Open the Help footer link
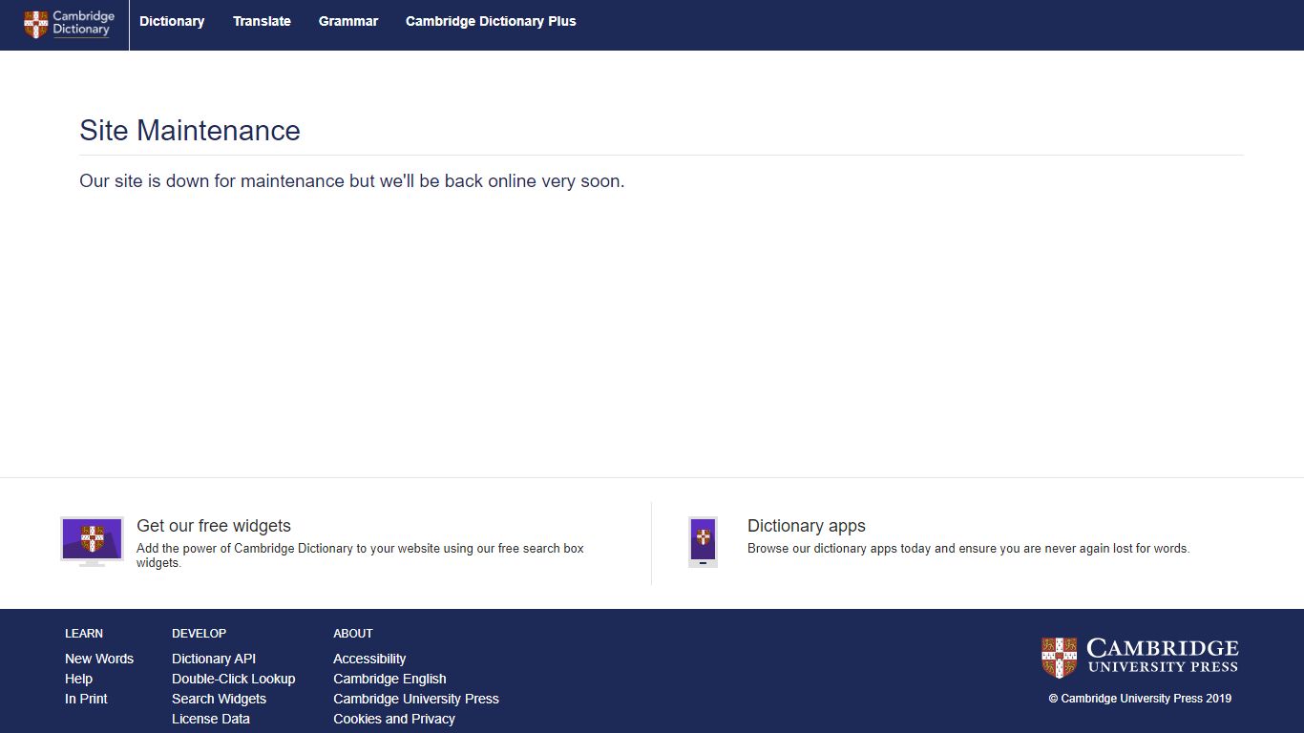The height and width of the screenshot is (733, 1304). (78, 679)
